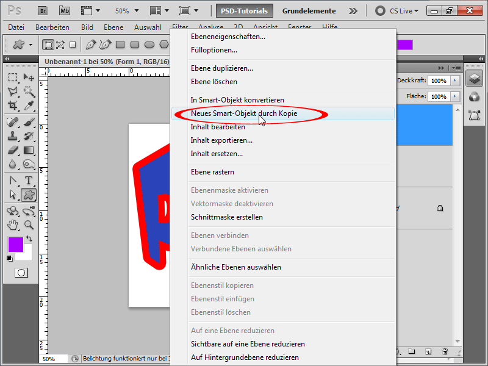This screenshot has height=366, width=488.
Task: Choose Rectangle shape in options bar
Action: point(120,45)
